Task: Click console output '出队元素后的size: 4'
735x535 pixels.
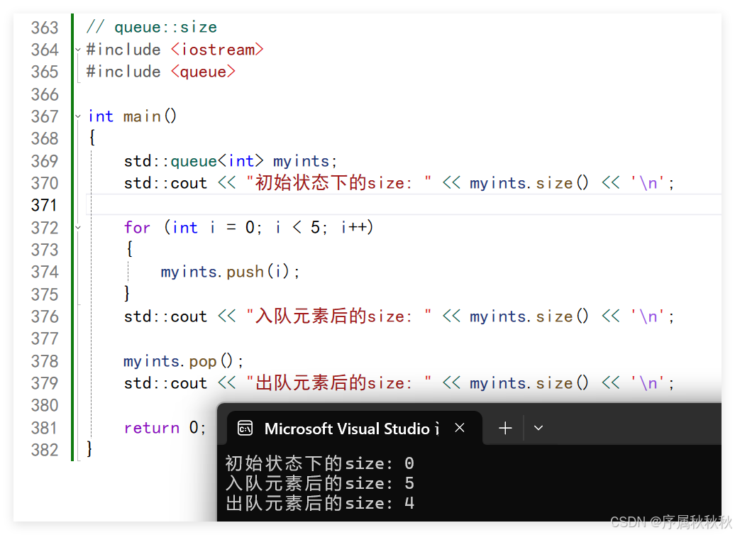Action: (320, 503)
